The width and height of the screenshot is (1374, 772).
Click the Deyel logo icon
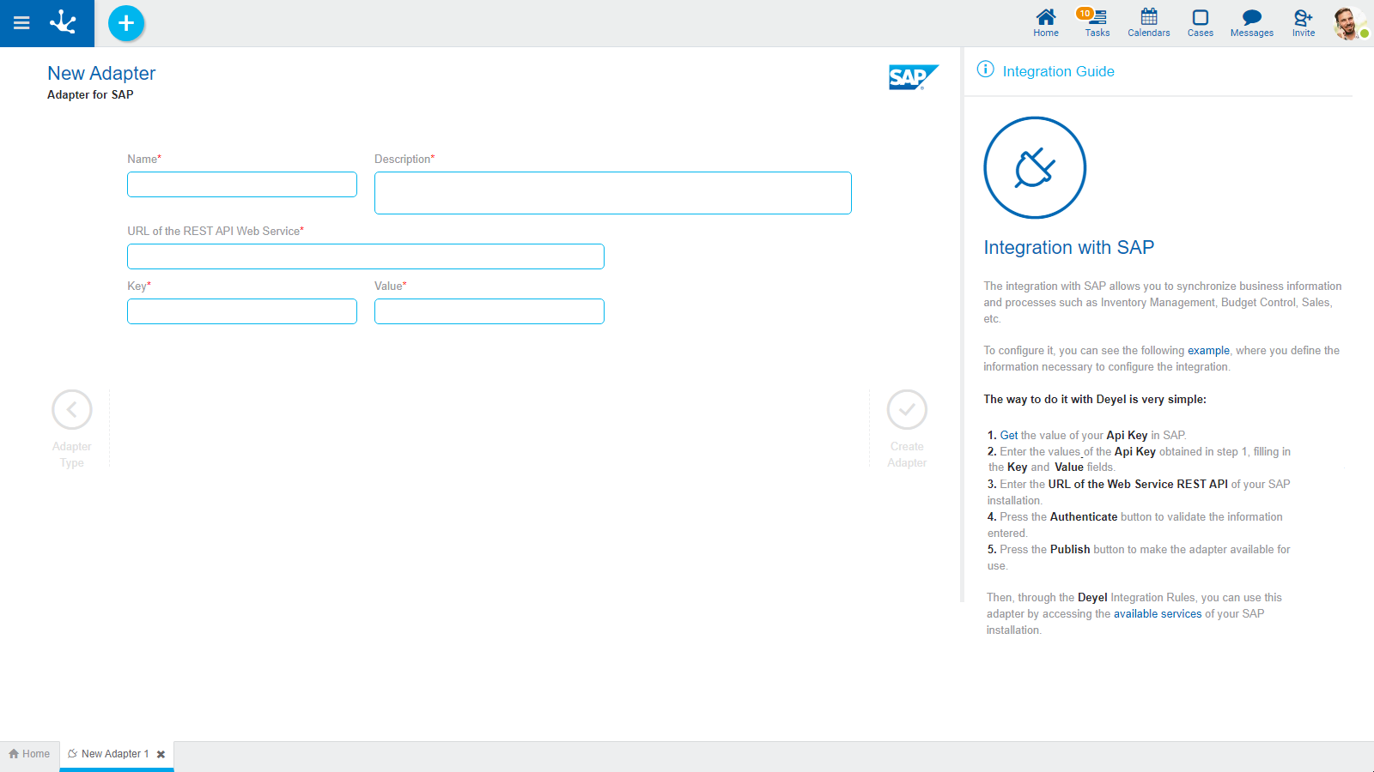click(x=64, y=23)
